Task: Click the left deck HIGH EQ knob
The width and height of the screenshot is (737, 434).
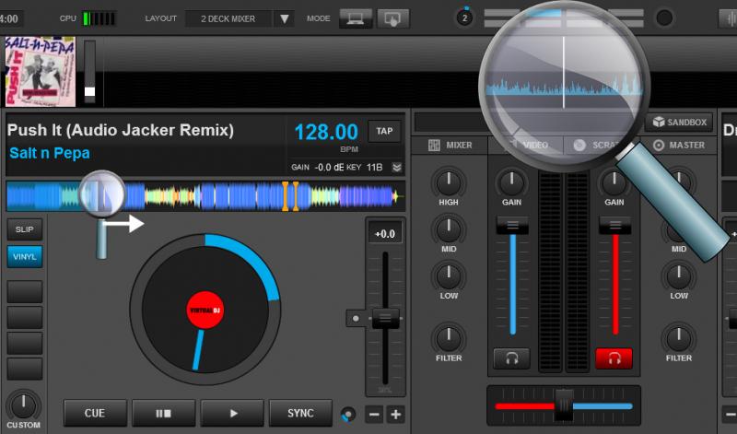Action: coord(449,182)
